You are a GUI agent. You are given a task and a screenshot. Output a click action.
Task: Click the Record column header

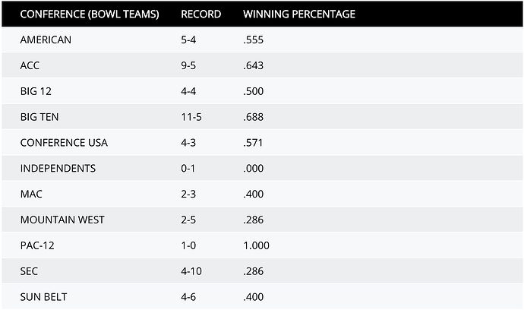[x=200, y=14]
